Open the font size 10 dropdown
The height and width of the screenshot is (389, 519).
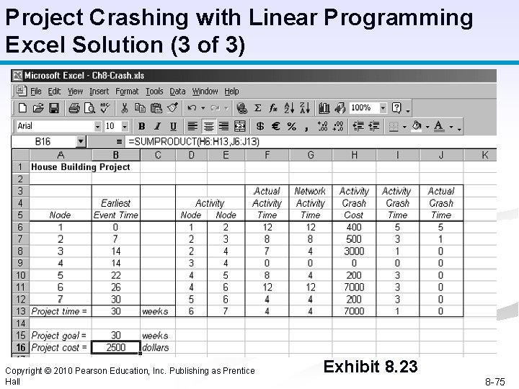pos(125,126)
